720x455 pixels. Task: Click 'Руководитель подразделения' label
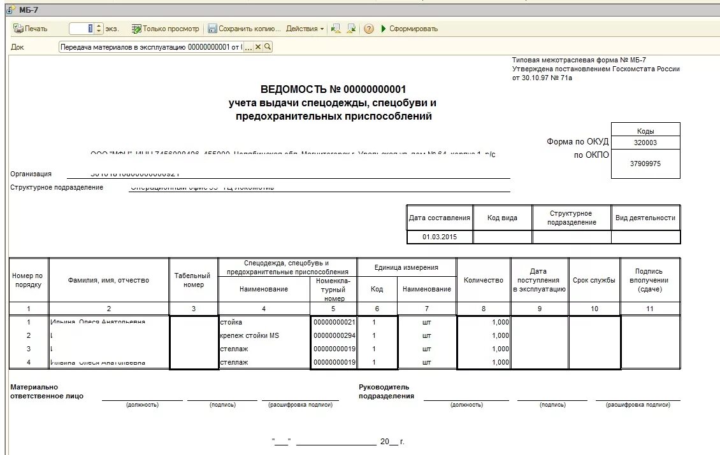[386, 391]
